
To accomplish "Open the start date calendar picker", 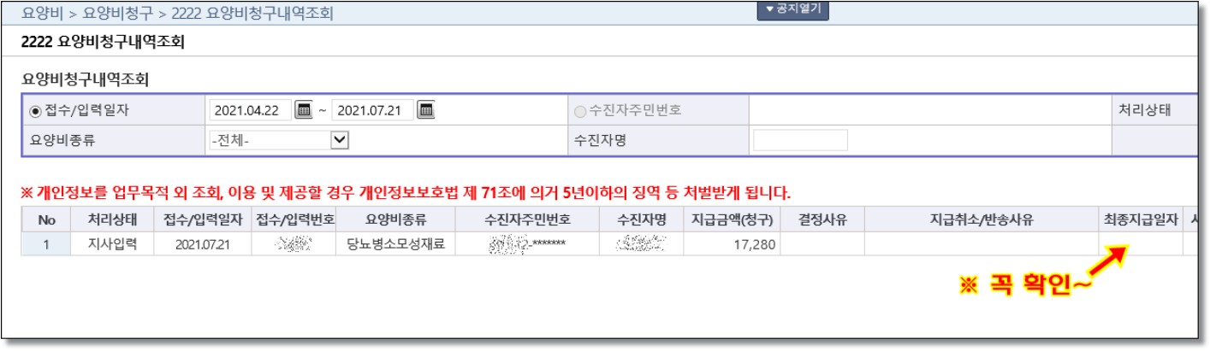I will (x=304, y=110).
